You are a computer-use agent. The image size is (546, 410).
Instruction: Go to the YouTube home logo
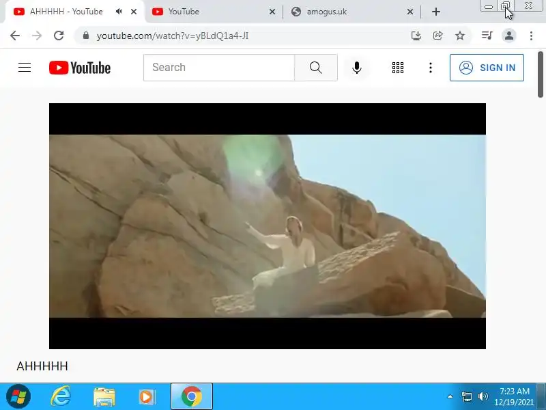[80, 68]
